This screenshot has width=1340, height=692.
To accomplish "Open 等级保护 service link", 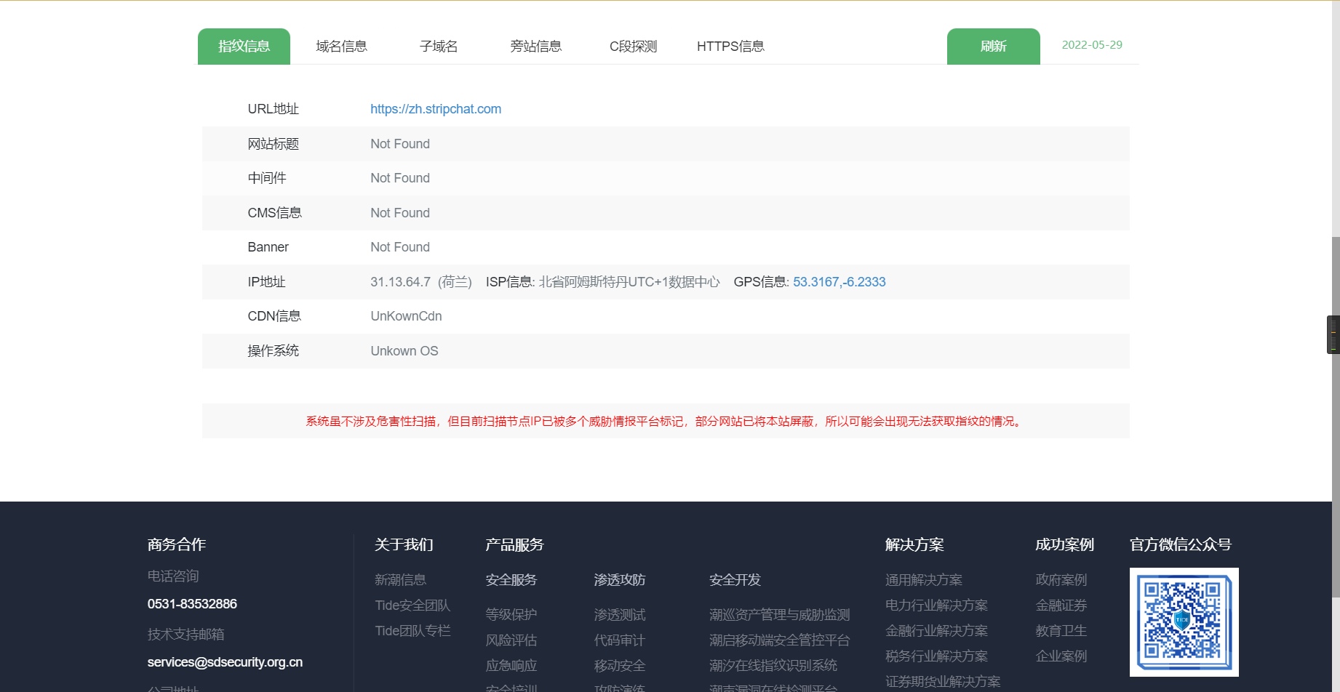I will click(x=511, y=615).
